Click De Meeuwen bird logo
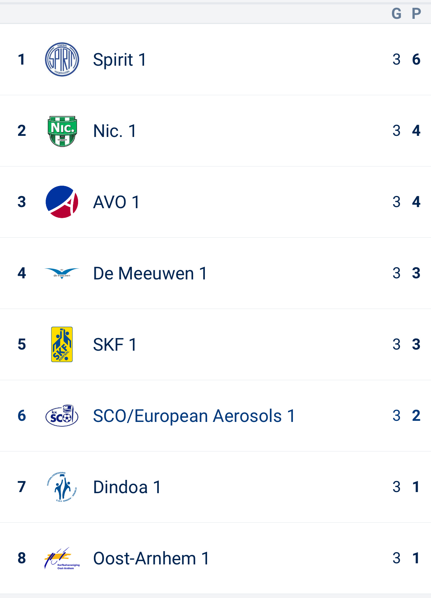This screenshot has height=598, width=431. (x=62, y=274)
